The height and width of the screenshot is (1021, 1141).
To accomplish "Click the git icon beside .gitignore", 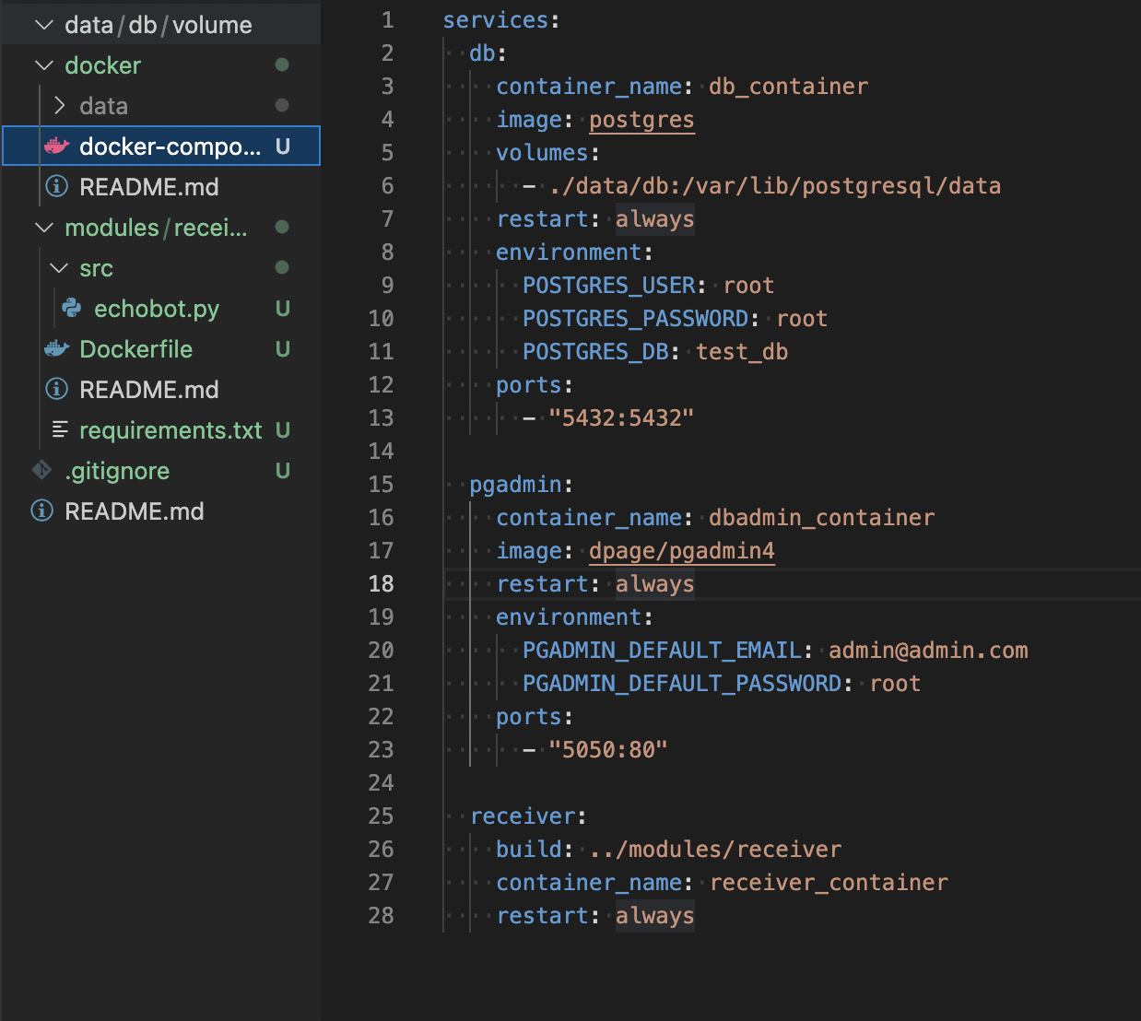I will pyautogui.click(x=42, y=470).
